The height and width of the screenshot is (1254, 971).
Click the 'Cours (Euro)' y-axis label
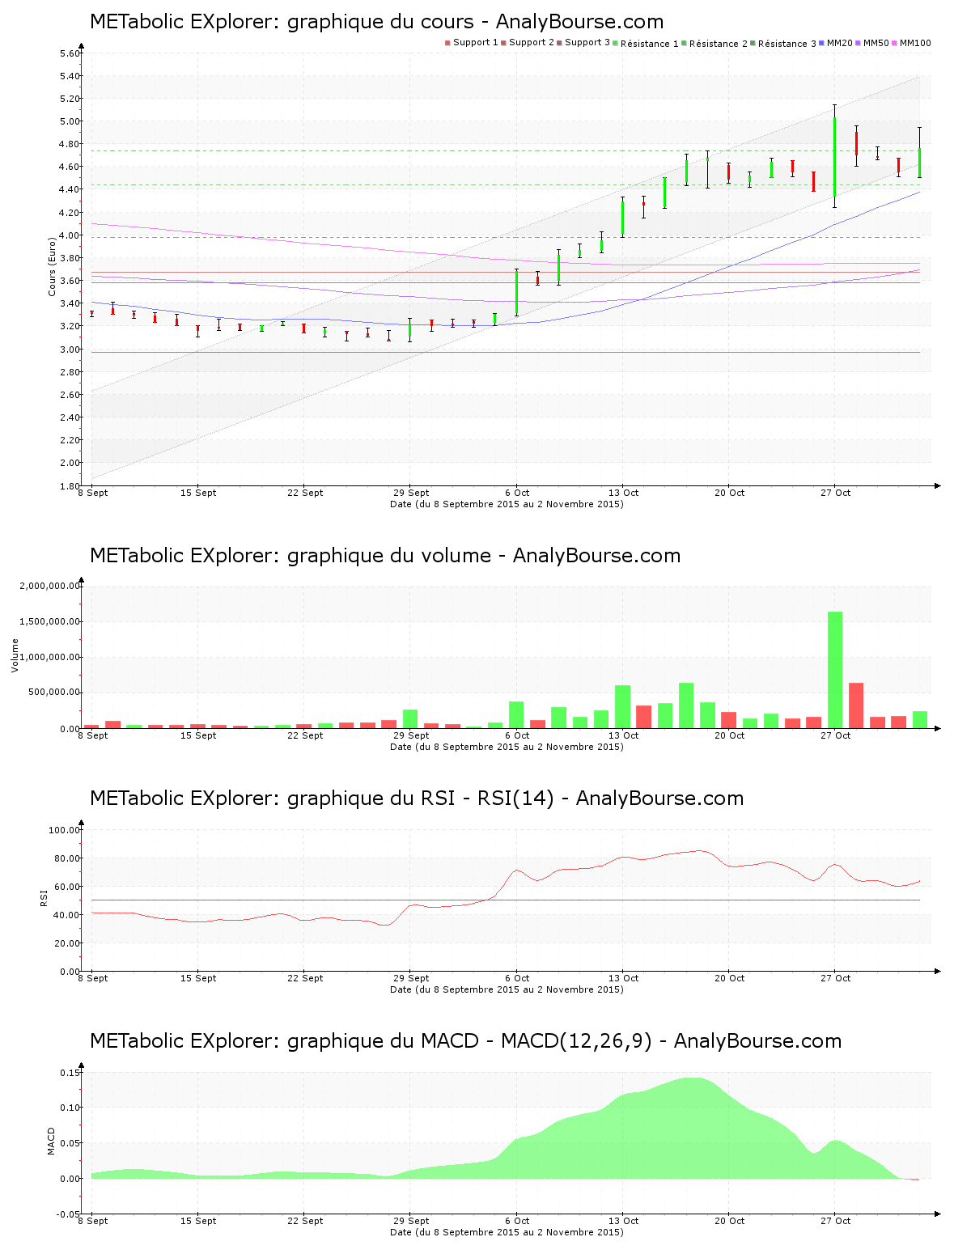53,266
